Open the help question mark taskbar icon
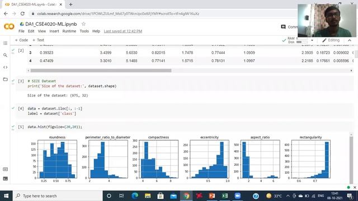The width and height of the screenshot is (358, 201). (256, 196)
